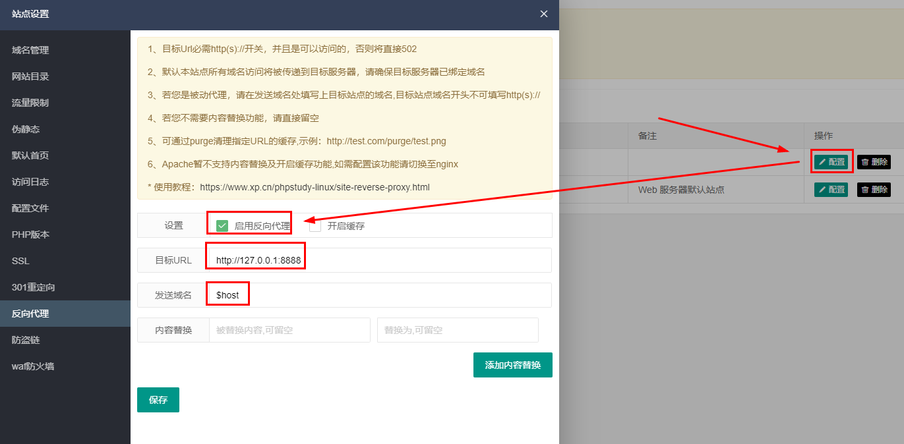The image size is (904, 444).
Task: Click the tutorial URL xp.cn text
Action: point(315,187)
